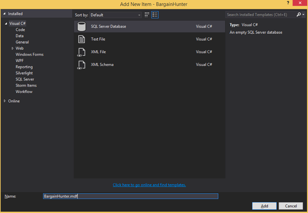
Task: Click the Text File document icon
Action: pyautogui.click(x=82, y=39)
